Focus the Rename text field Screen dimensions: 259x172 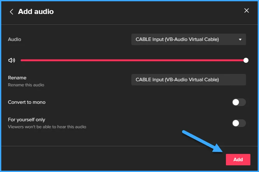coord(188,80)
